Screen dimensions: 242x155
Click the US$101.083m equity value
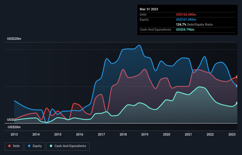[x=186, y=19]
